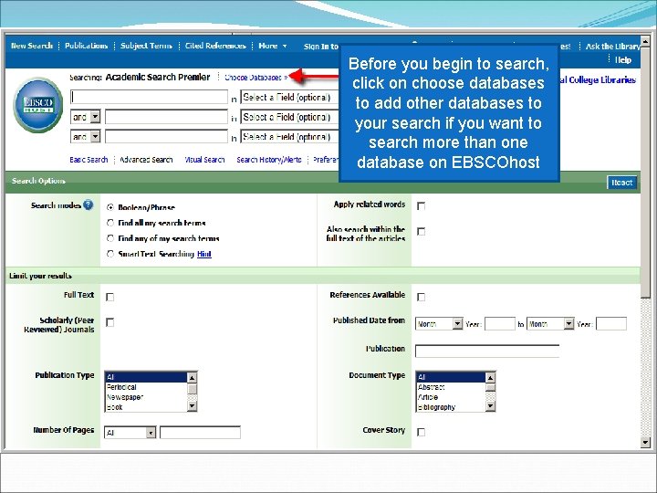Click the EBSCOhost logo
The height and width of the screenshot is (493, 657).
pyautogui.click(x=38, y=105)
